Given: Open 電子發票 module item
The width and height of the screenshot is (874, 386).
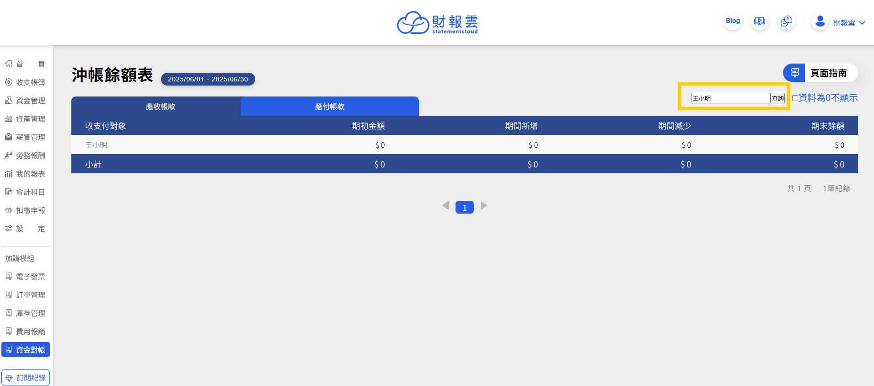Looking at the screenshot, I should 25,276.
